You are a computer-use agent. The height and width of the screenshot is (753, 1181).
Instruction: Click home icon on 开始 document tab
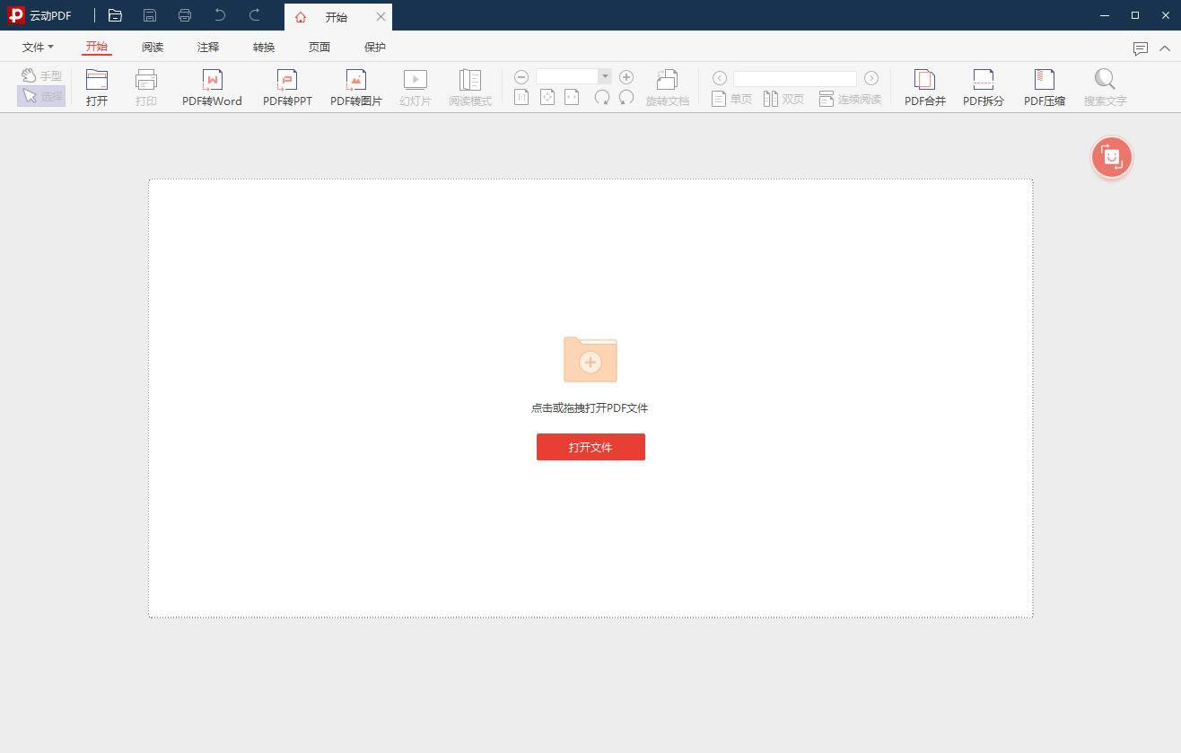(301, 17)
